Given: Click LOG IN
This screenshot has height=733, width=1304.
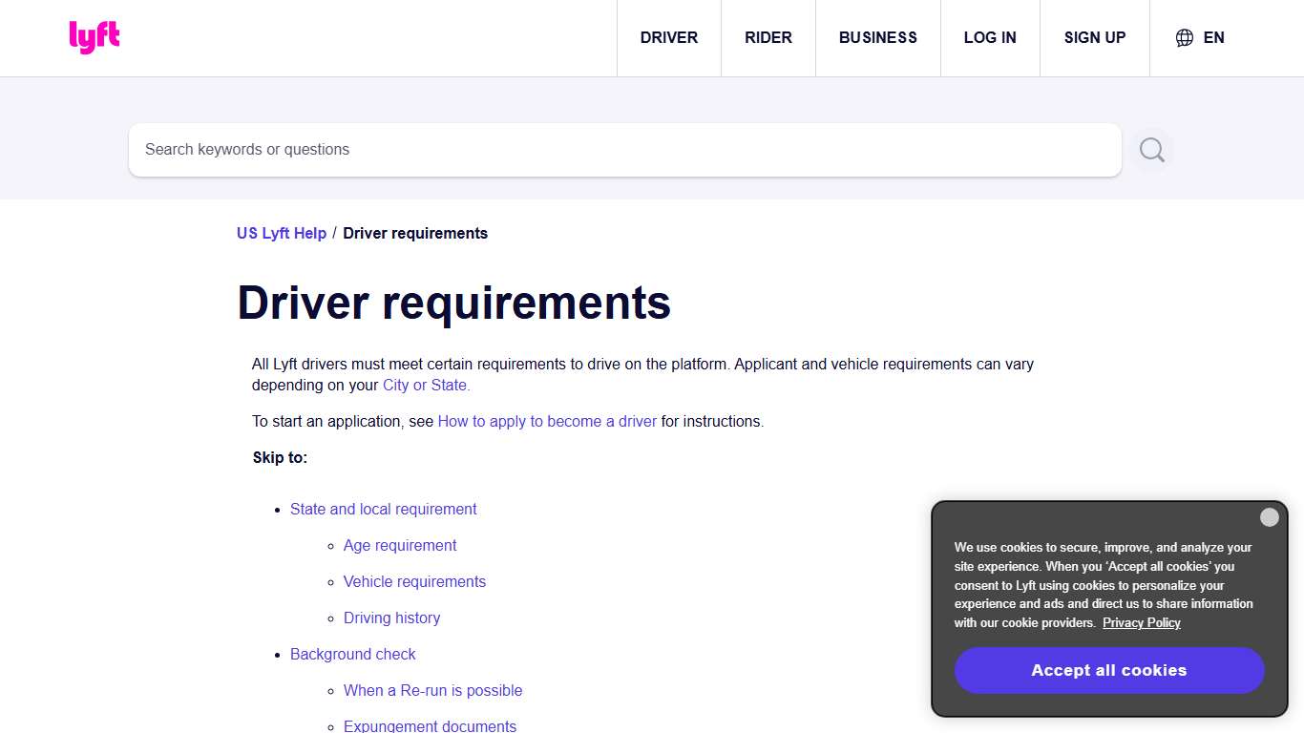Looking at the screenshot, I should (x=990, y=37).
